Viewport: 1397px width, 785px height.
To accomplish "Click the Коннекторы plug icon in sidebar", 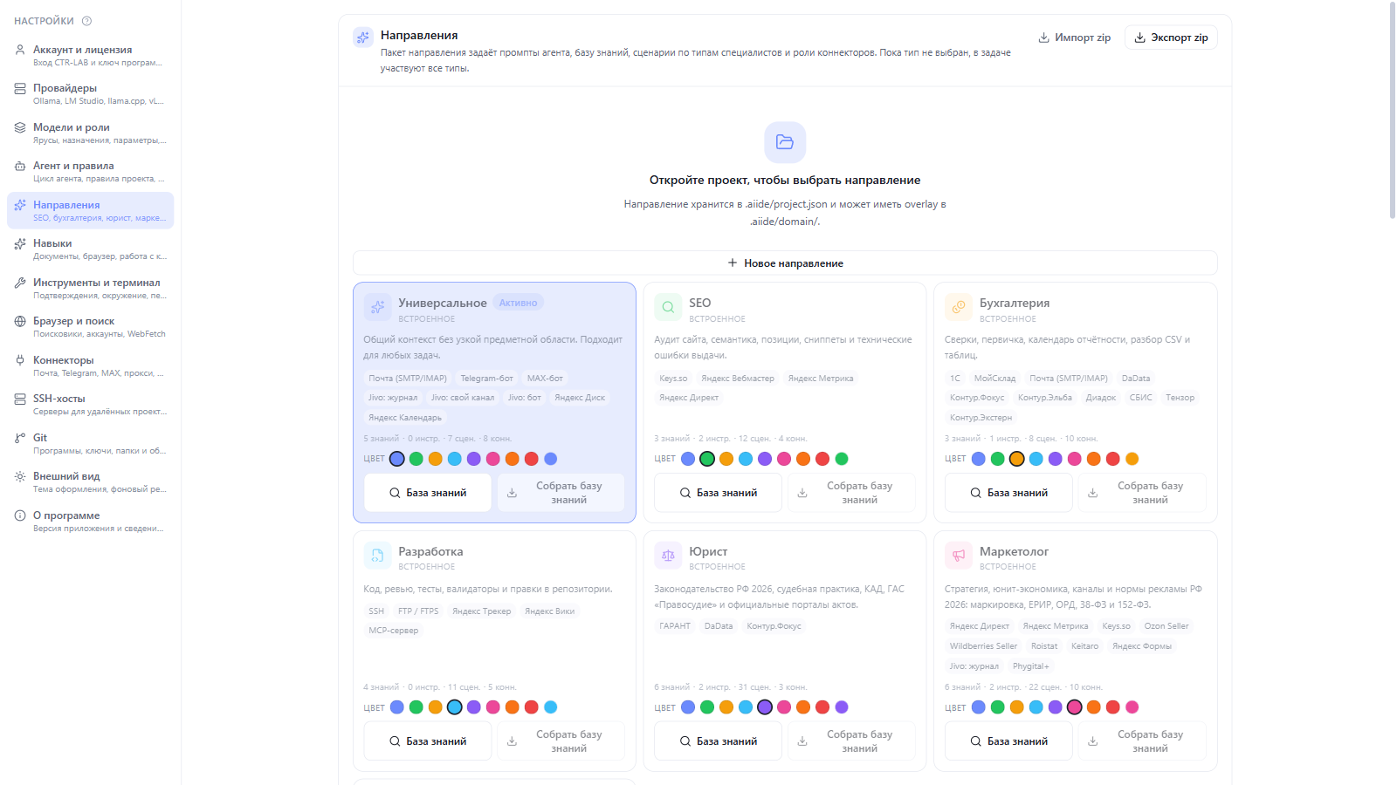I will [x=20, y=360].
